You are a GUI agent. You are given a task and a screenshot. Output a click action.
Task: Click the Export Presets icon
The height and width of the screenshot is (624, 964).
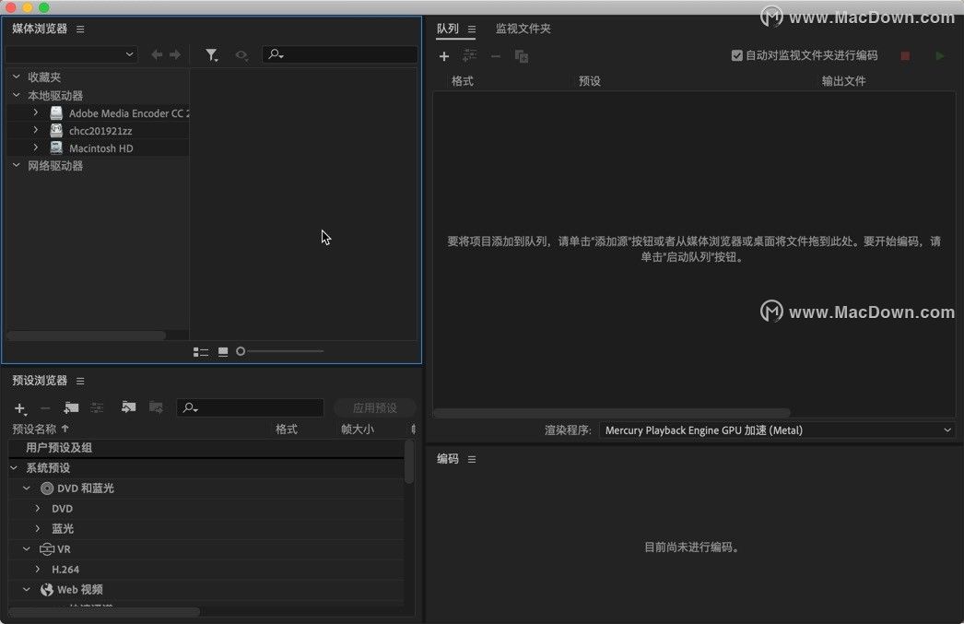[x=156, y=406]
